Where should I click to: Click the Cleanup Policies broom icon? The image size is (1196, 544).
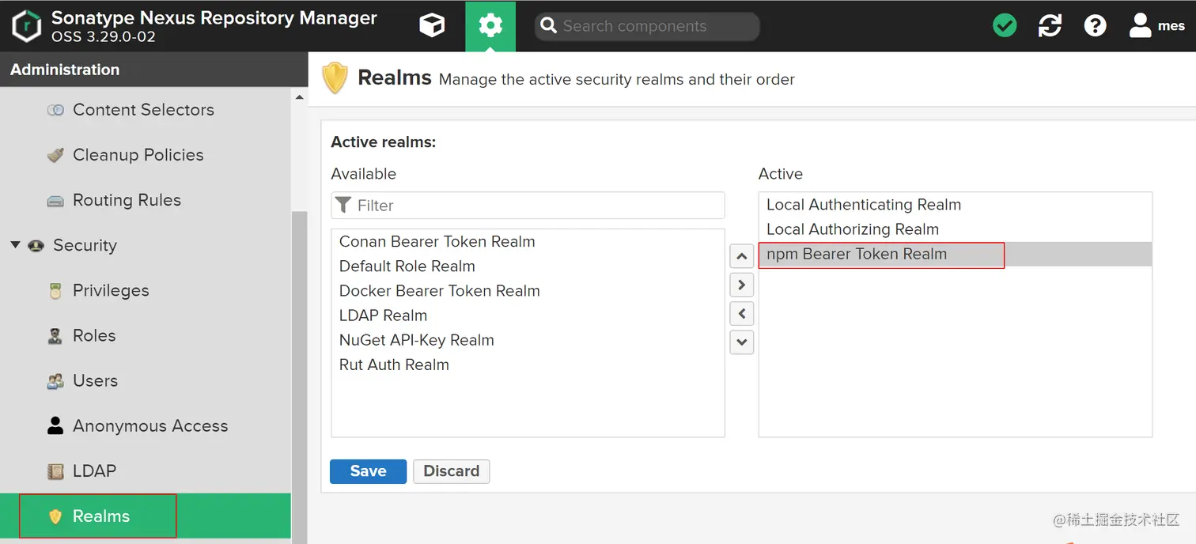click(55, 155)
